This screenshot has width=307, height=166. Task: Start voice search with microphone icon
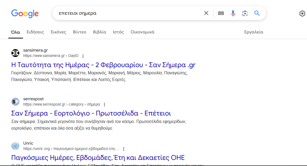point(233,13)
